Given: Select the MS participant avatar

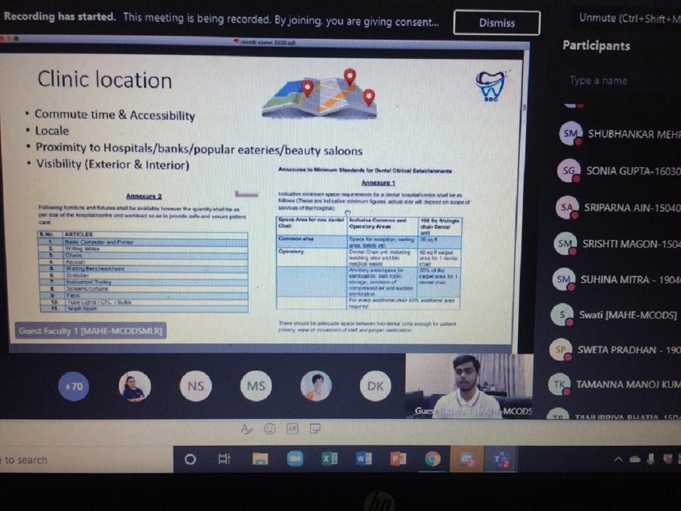Looking at the screenshot, I should [256, 386].
